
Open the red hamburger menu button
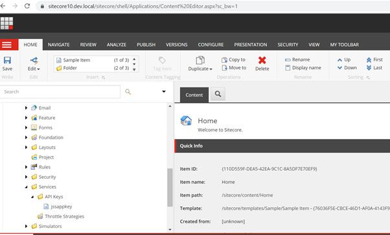pos(6,45)
